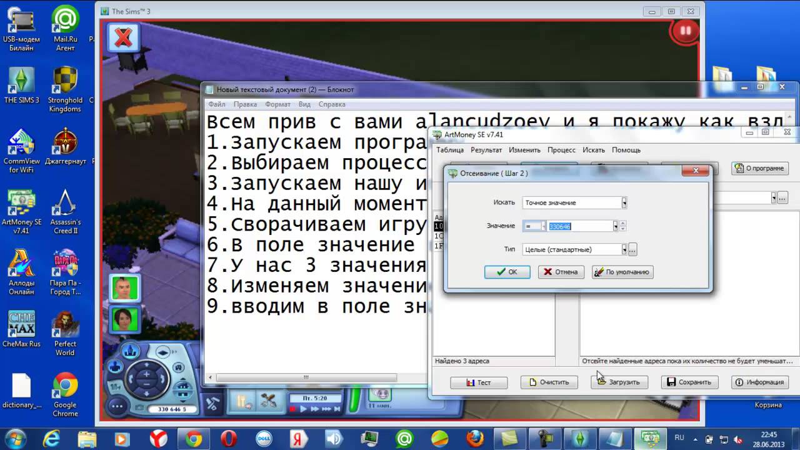Open the Справка menu in Notepad
Viewport: 800px width, 450px height.
pyautogui.click(x=332, y=104)
